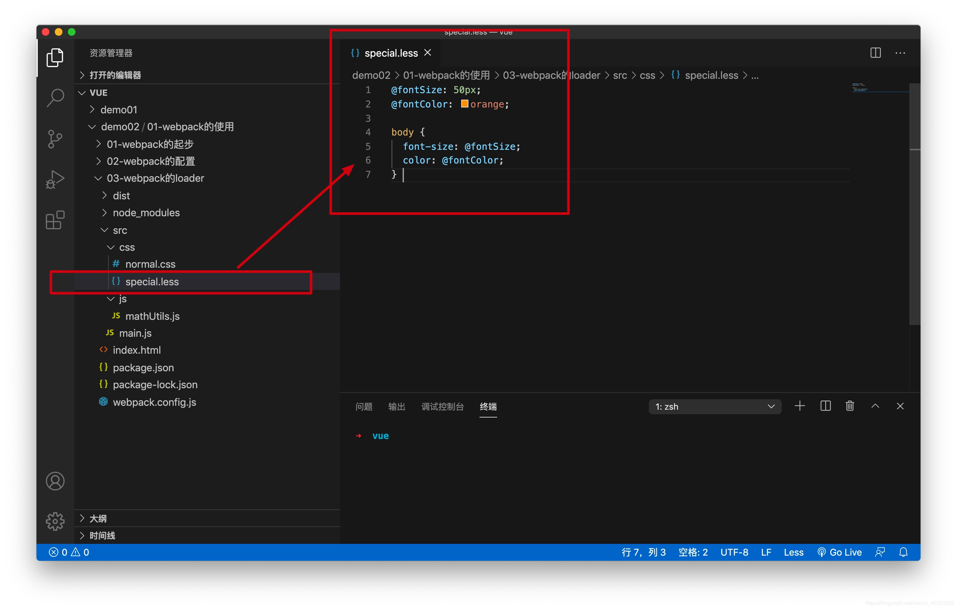Open the feedback icon in status bar
The height and width of the screenshot is (609, 957).
click(880, 552)
